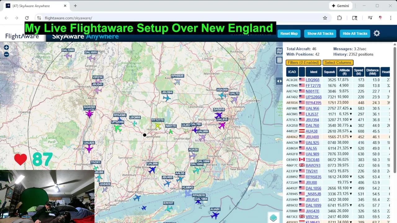This screenshot has width=397, height=223.
Task: Sort table by Squawk column header
Action: click(x=329, y=72)
